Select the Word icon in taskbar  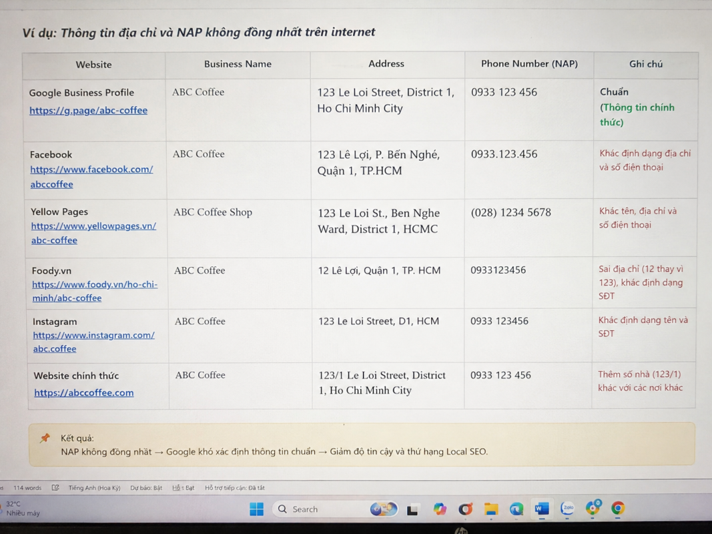tap(542, 509)
